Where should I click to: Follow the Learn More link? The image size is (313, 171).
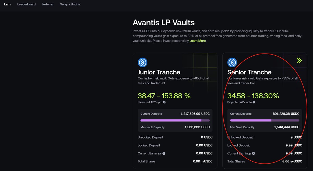tap(197, 41)
